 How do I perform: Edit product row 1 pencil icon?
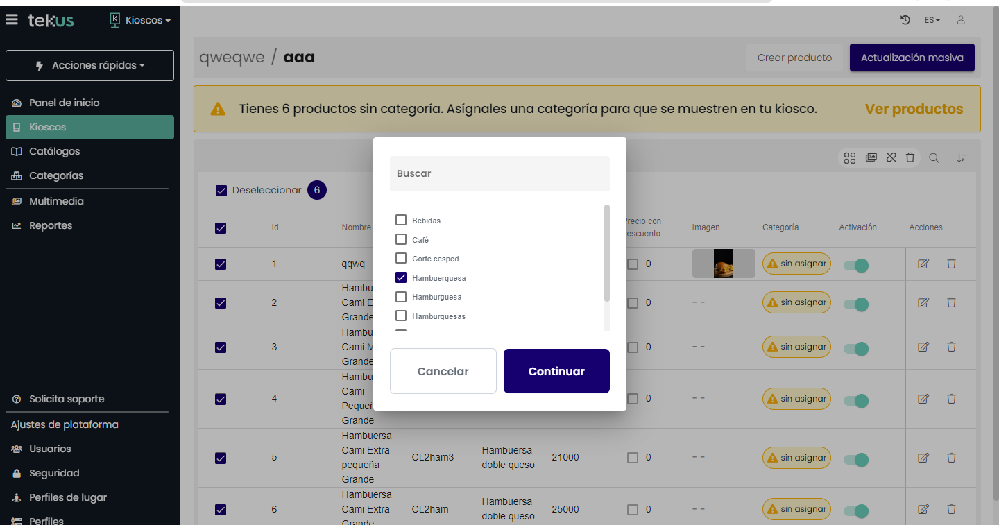tap(923, 264)
